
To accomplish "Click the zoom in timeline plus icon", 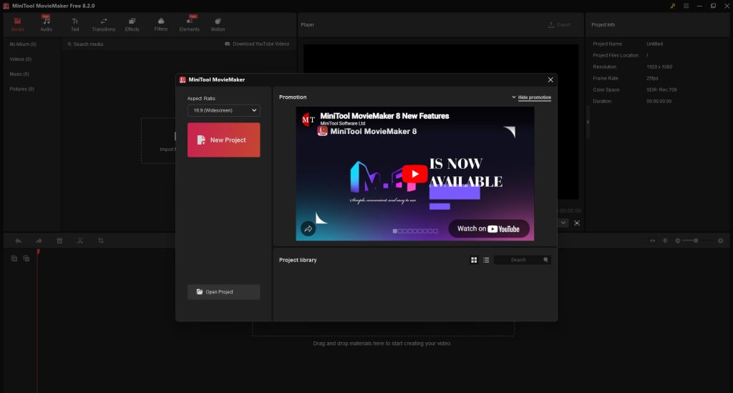I will (720, 241).
